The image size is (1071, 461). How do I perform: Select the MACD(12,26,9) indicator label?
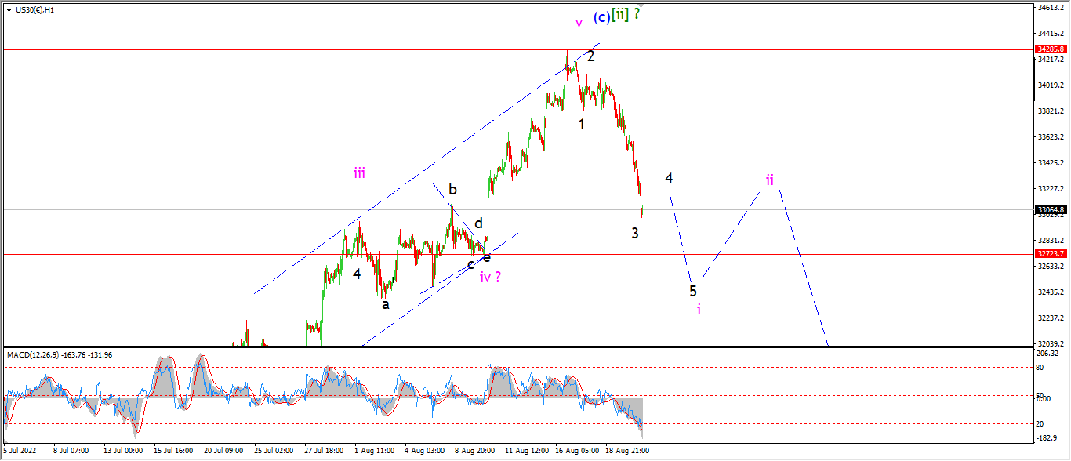(34, 354)
